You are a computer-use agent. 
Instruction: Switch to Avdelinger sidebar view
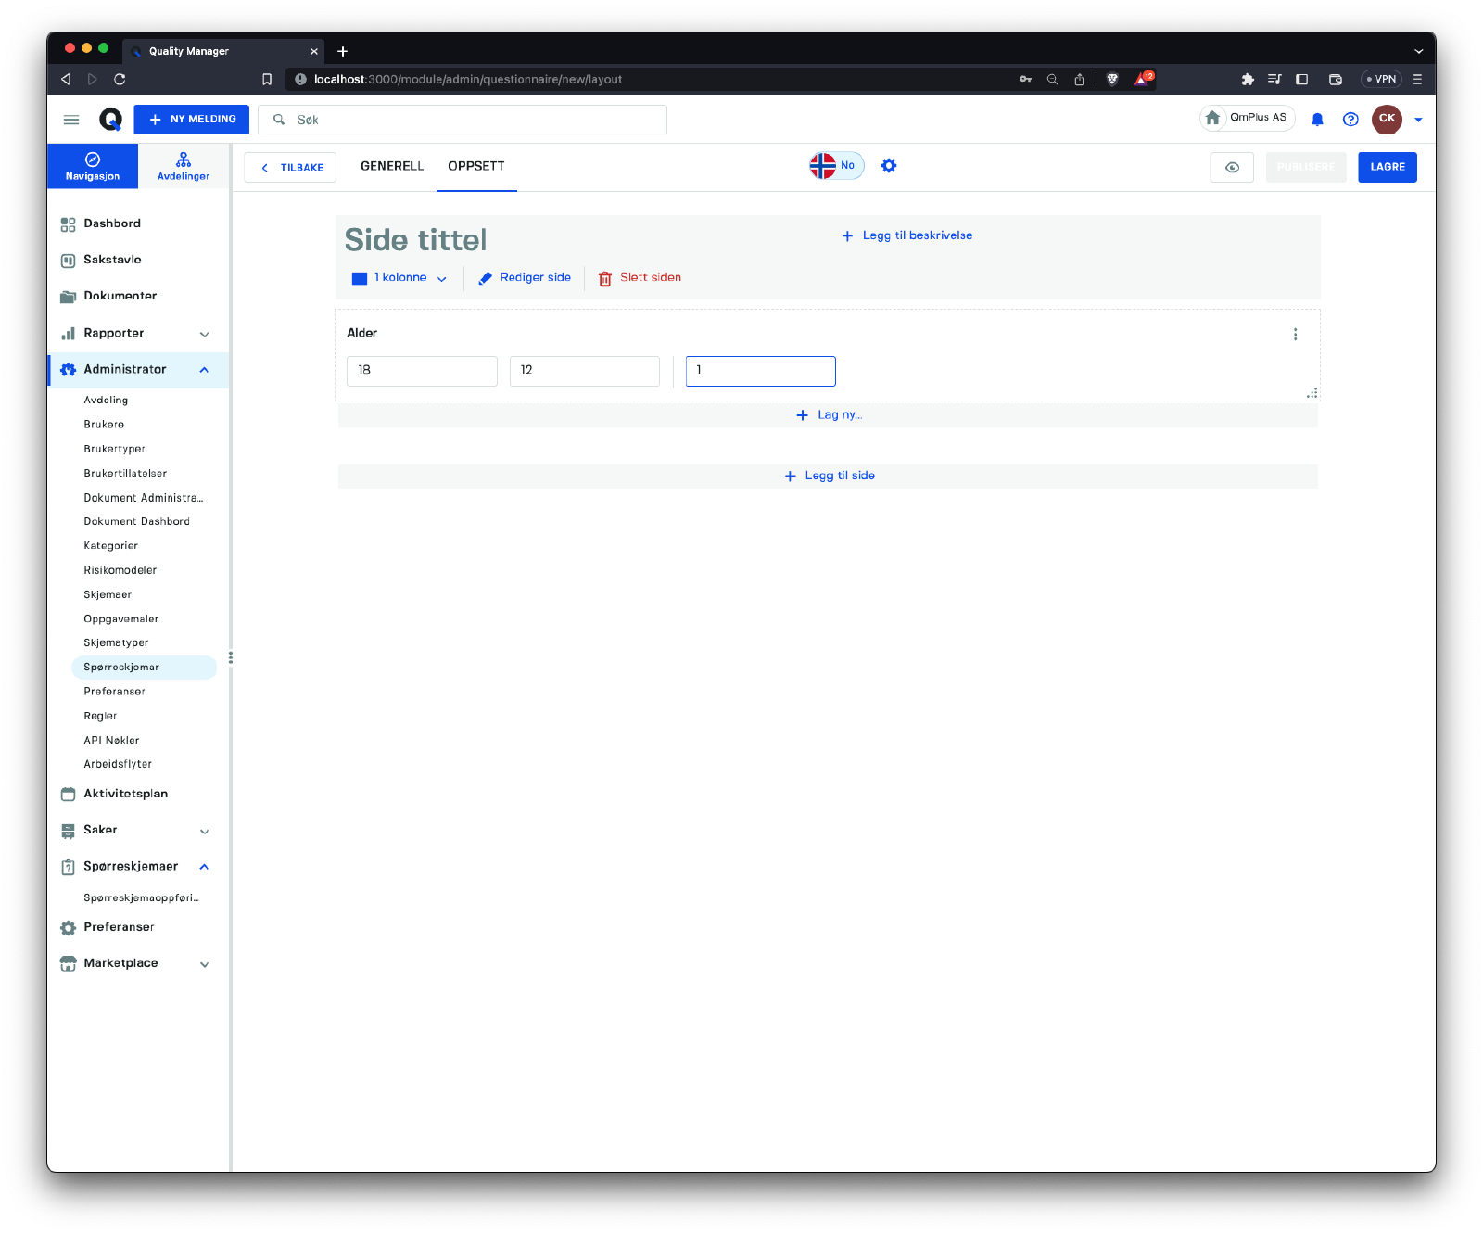[x=184, y=167]
